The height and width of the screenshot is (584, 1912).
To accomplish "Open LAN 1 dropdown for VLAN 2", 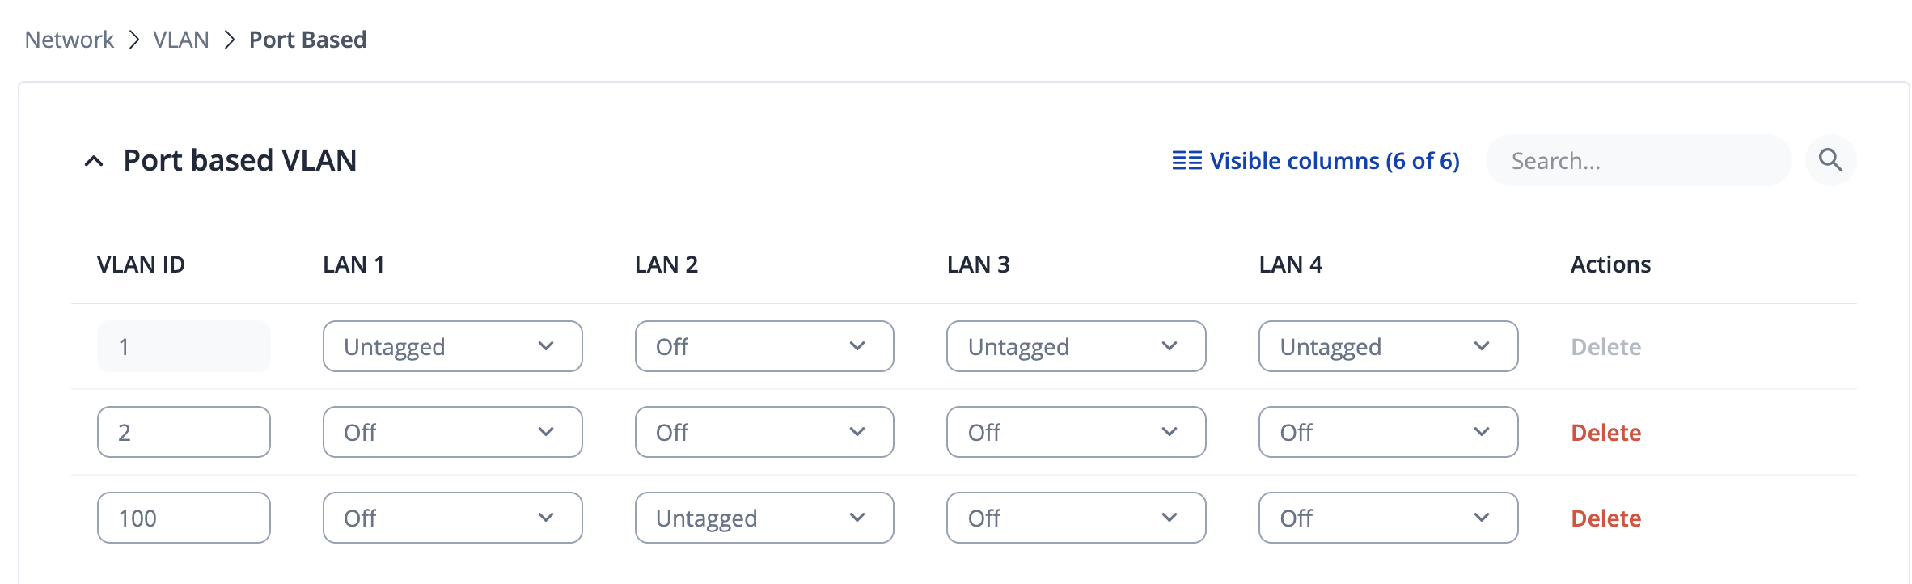I will click(452, 432).
